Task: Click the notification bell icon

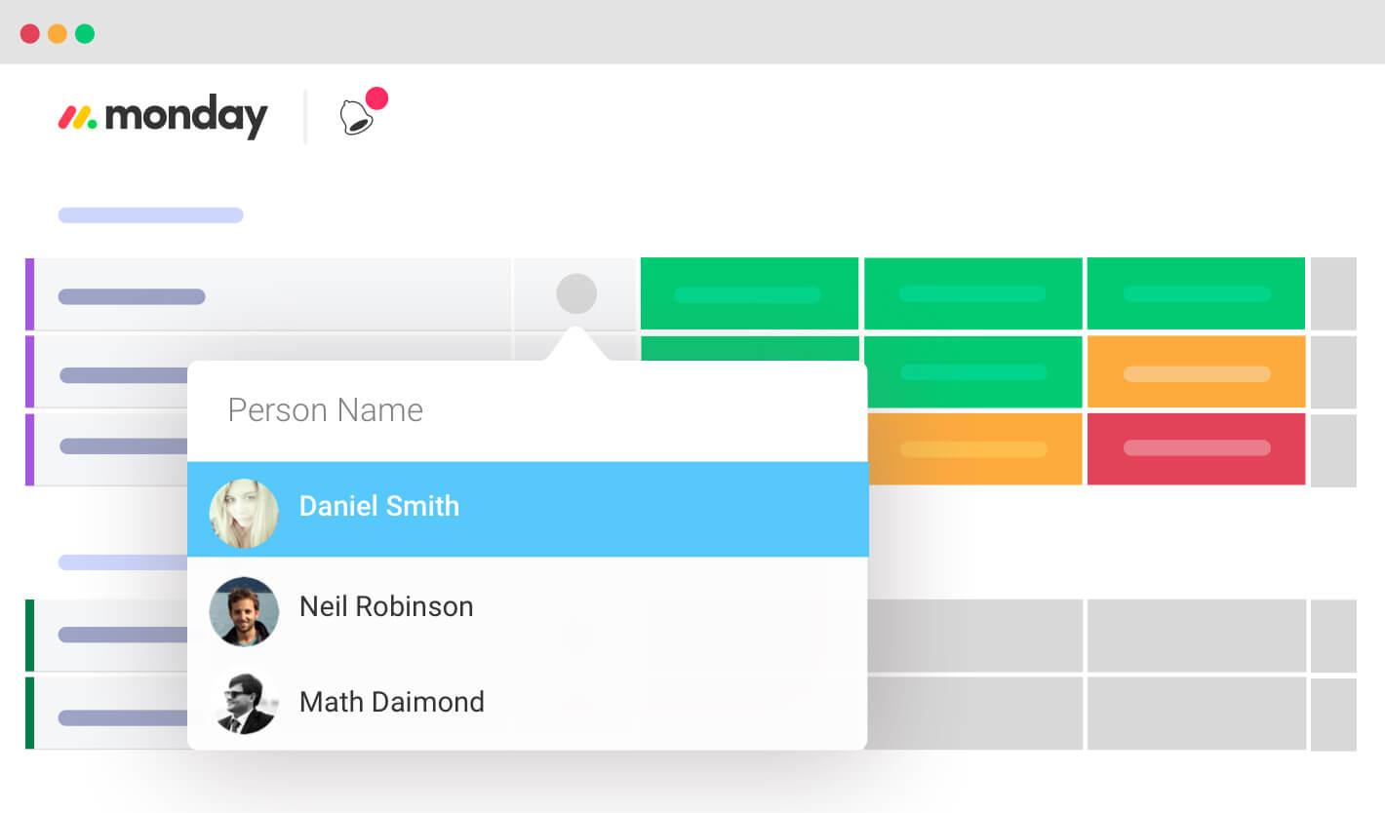Action: [357, 118]
